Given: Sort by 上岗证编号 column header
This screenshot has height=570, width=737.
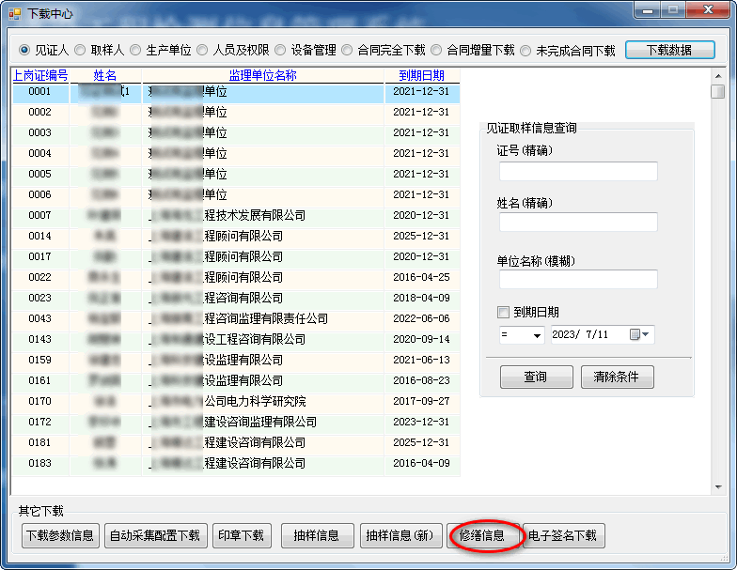Looking at the screenshot, I should point(40,75).
